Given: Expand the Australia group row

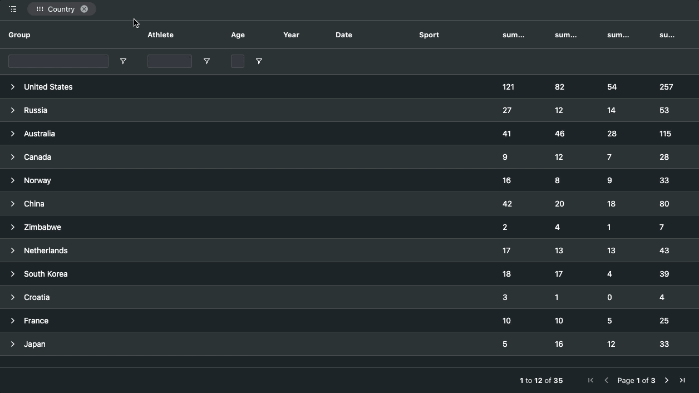Looking at the screenshot, I should [x=13, y=134].
